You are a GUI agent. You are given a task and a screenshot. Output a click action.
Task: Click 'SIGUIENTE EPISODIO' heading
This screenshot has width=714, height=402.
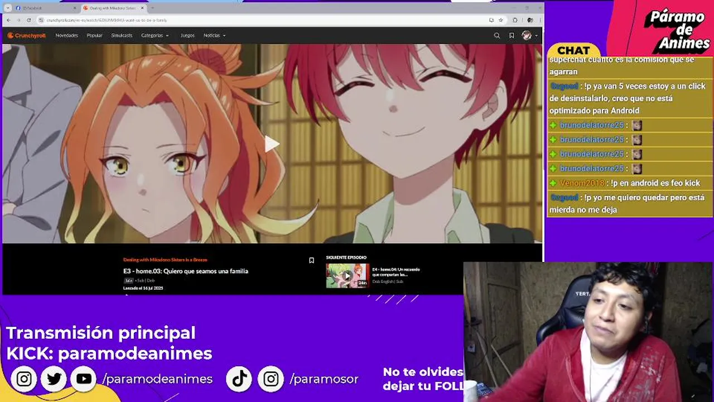coord(346,257)
